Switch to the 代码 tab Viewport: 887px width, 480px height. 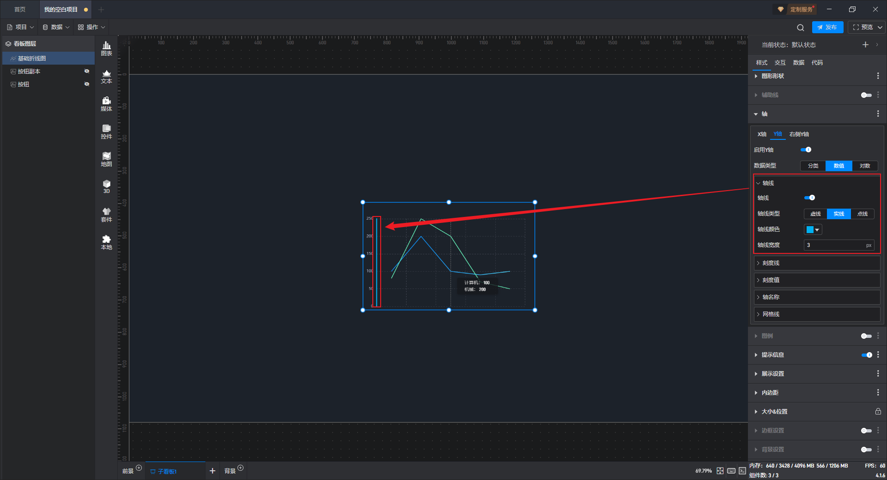click(817, 63)
